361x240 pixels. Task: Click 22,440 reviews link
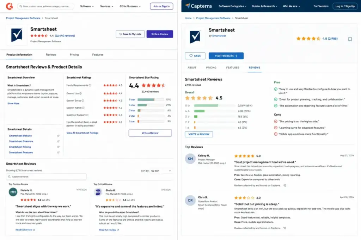(x=65, y=36)
